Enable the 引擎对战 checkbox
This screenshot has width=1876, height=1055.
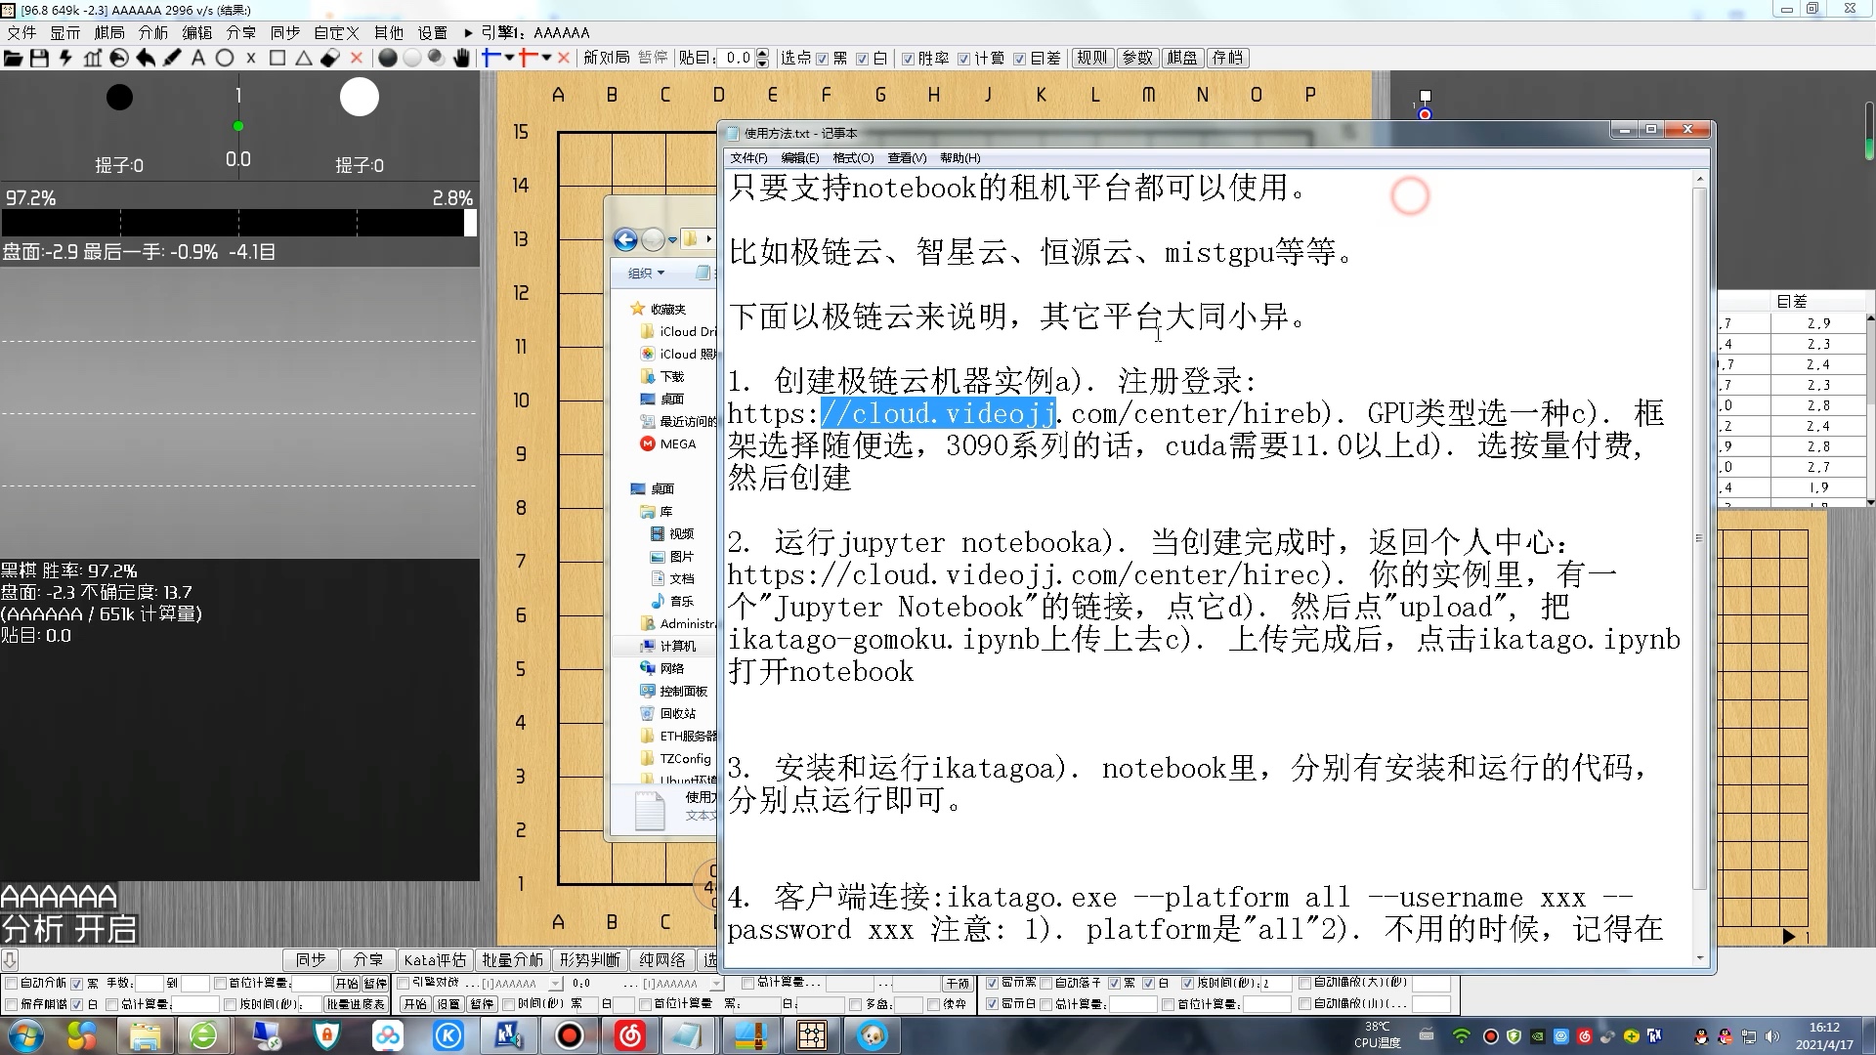[x=404, y=983]
